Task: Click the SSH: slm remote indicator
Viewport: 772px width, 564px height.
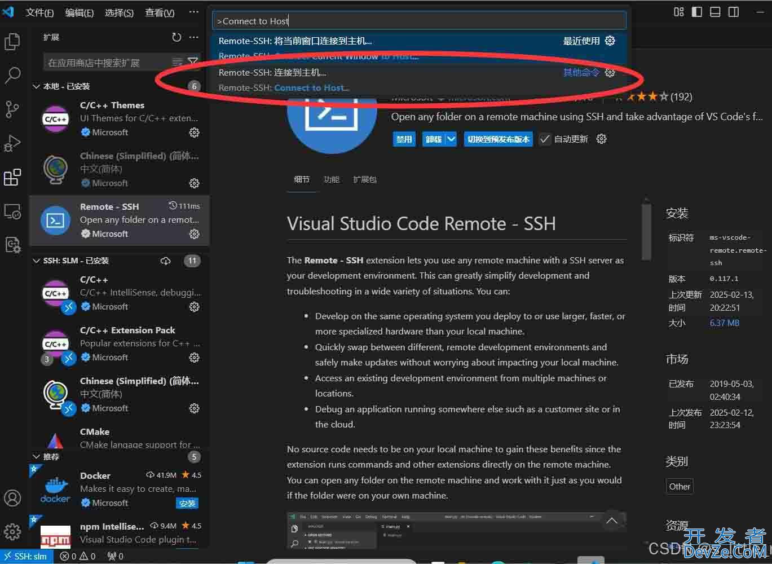Action: click(x=27, y=556)
